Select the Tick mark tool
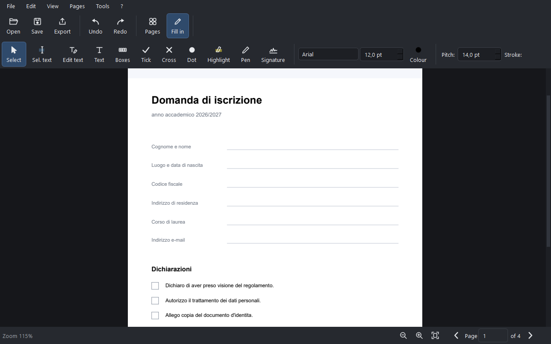Viewport: 551px width, 344px height. tap(146, 54)
